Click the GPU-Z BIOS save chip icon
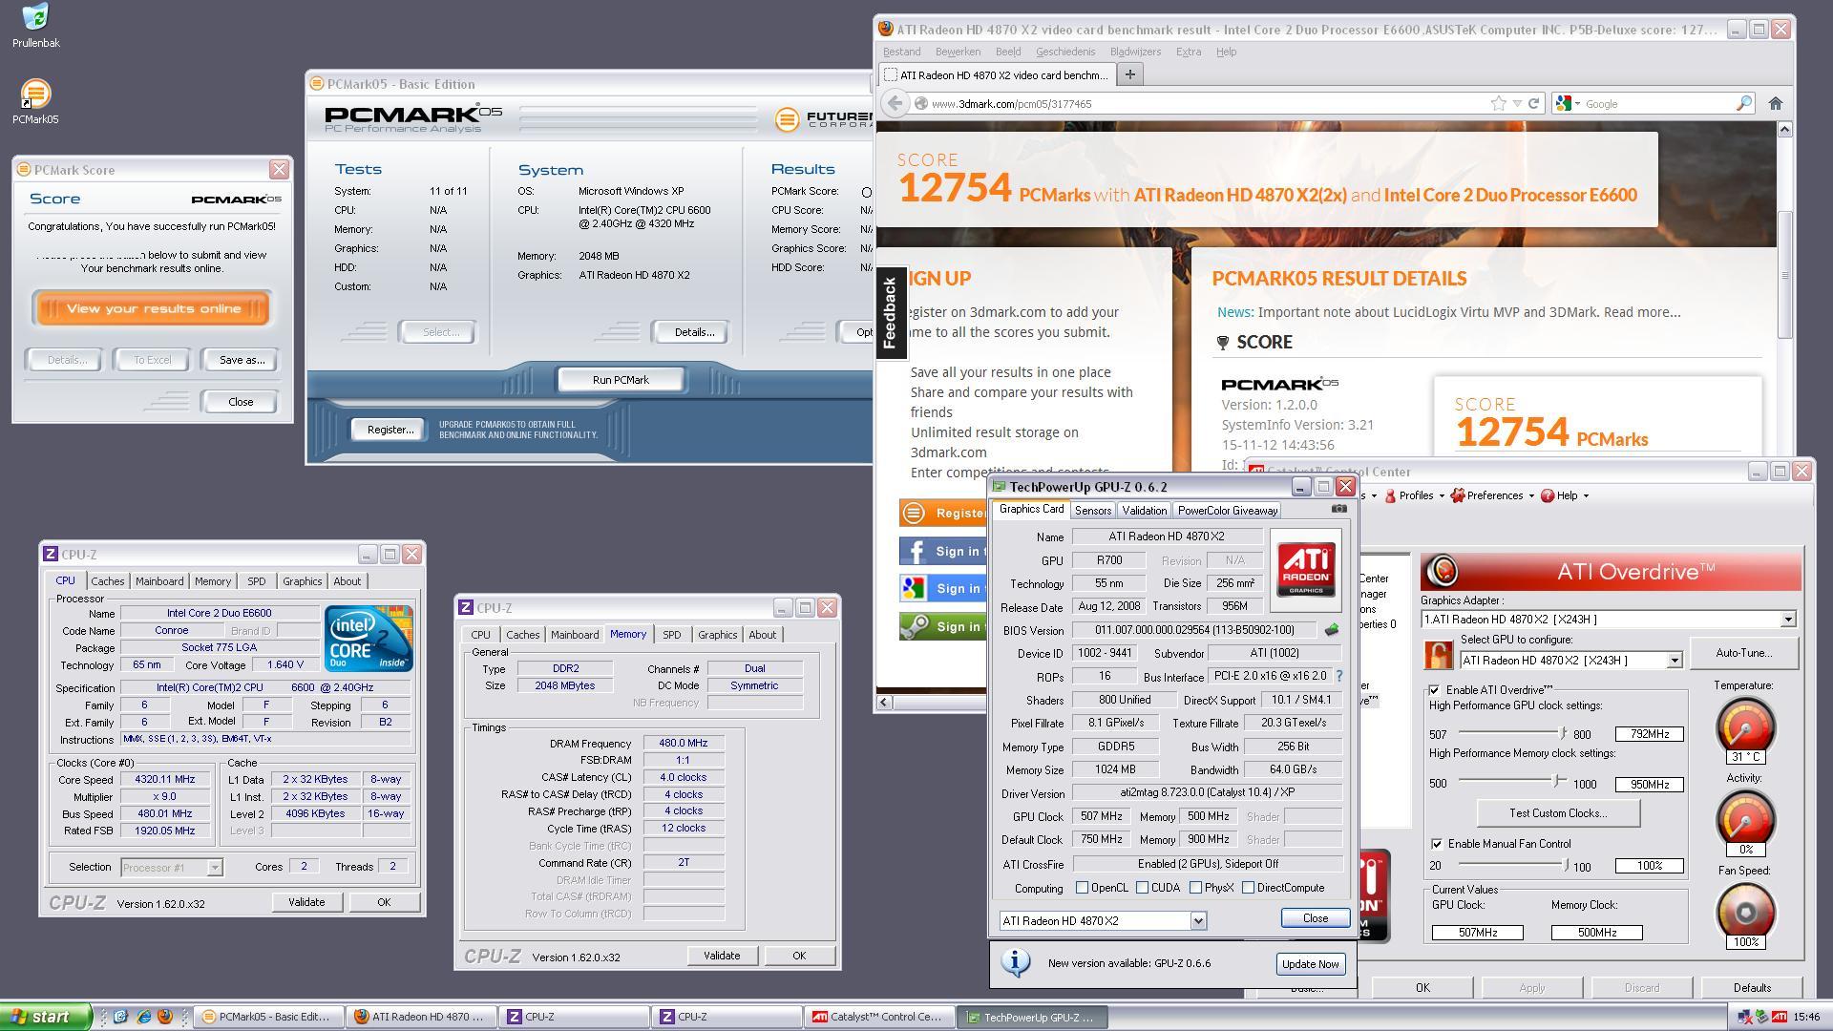Image resolution: width=1833 pixels, height=1031 pixels. tap(1332, 630)
